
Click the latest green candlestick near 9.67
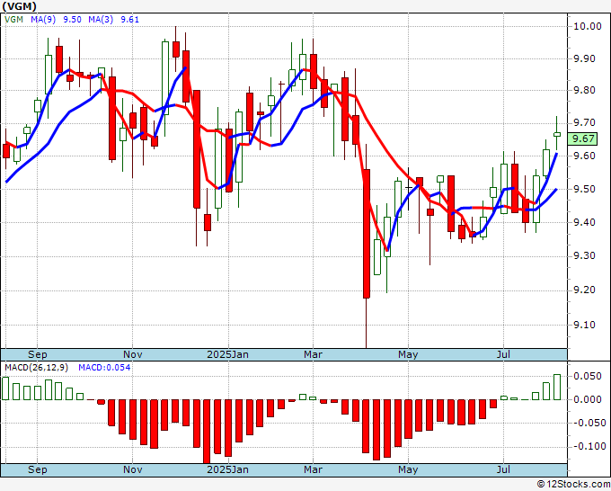point(557,134)
